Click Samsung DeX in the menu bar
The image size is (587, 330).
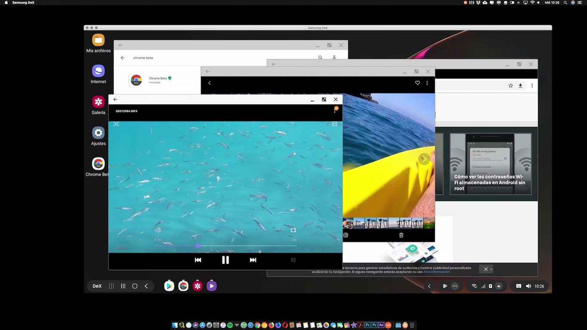pos(24,2)
